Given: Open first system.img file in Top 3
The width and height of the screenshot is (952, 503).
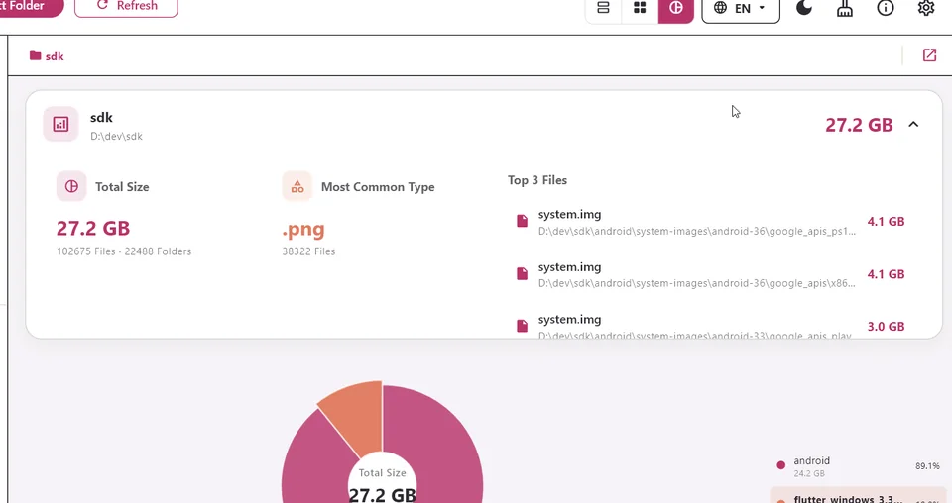Looking at the screenshot, I should coord(710,222).
